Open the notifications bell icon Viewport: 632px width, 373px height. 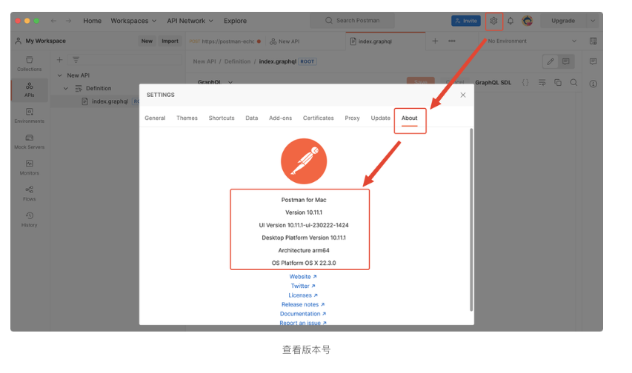[x=510, y=21]
